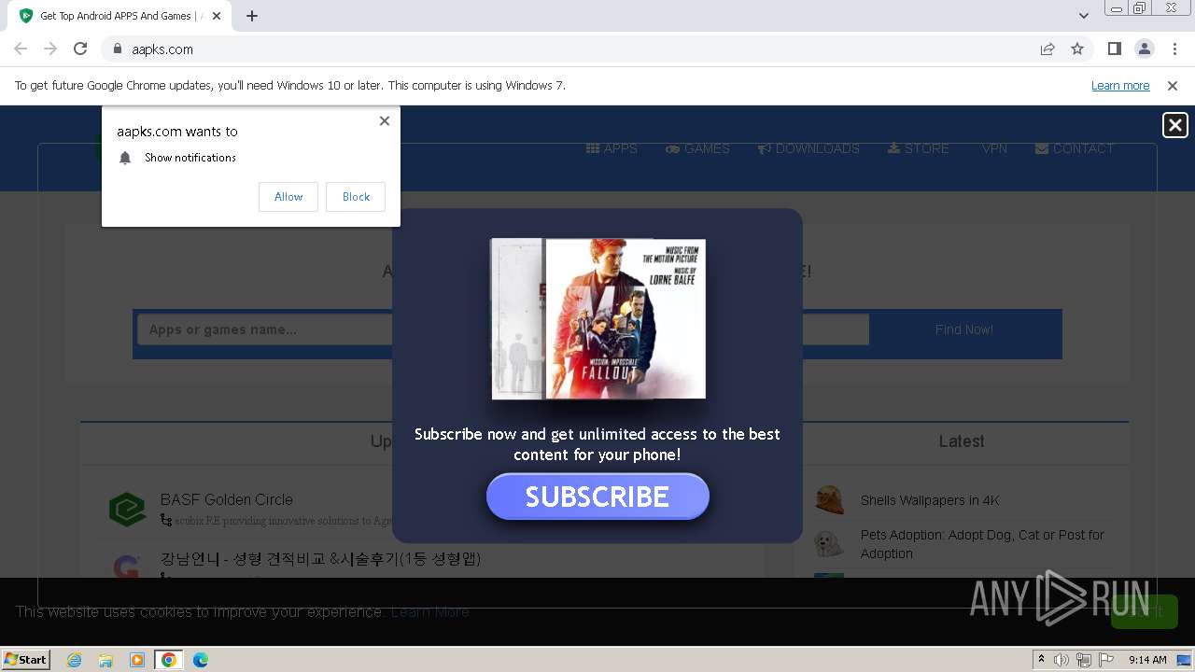Close the notification permission popup
This screenshot has width=1195, height=672.
385,120
